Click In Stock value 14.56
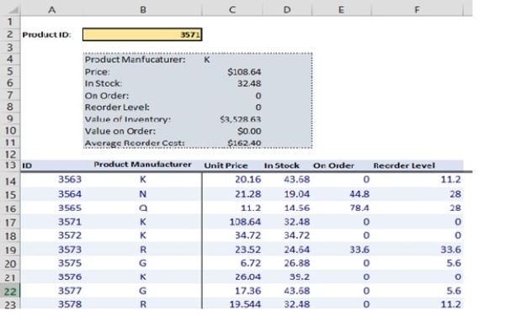The image size is (505, 321). click(x=296, y=208)
